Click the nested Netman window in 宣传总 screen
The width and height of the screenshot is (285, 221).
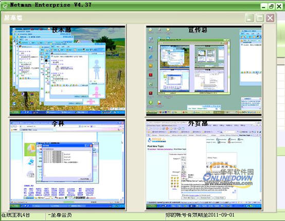(194, 66)
